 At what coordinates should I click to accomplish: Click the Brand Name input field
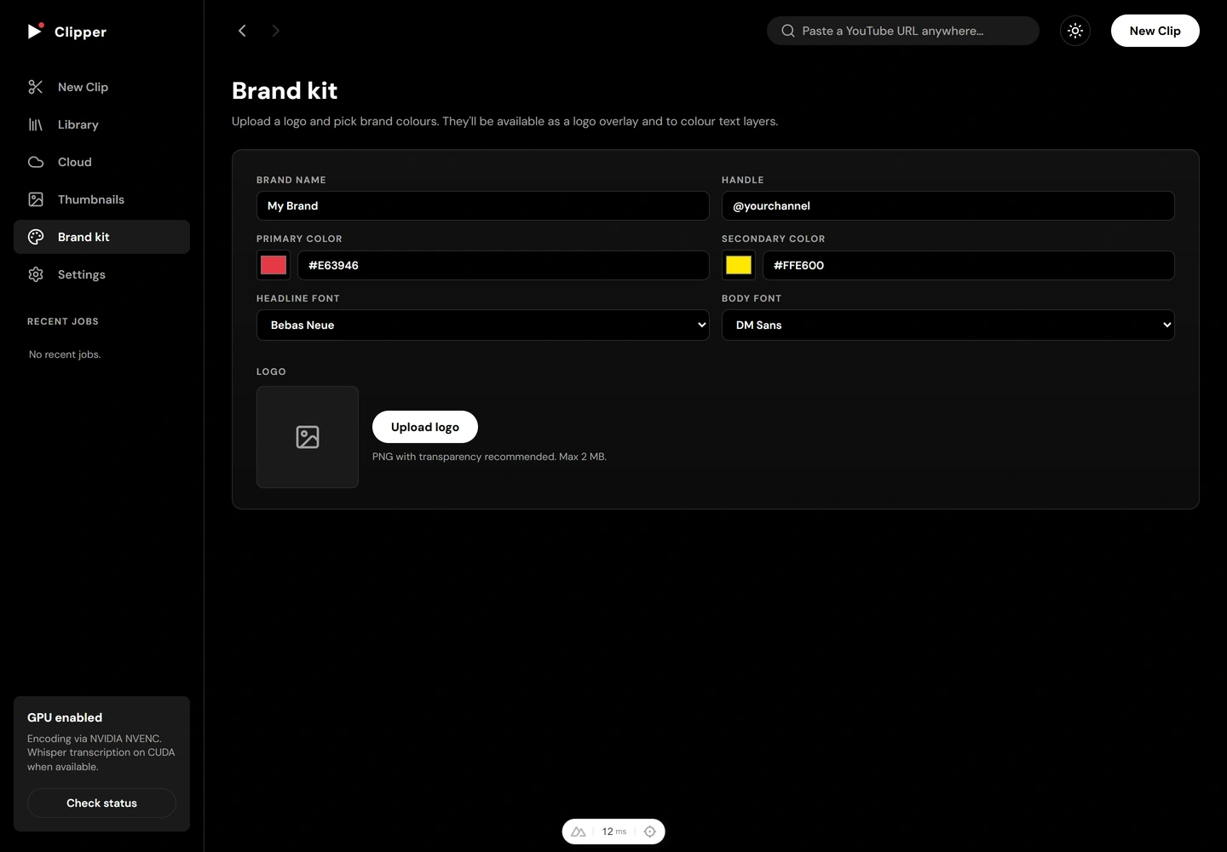click(483, 206)
